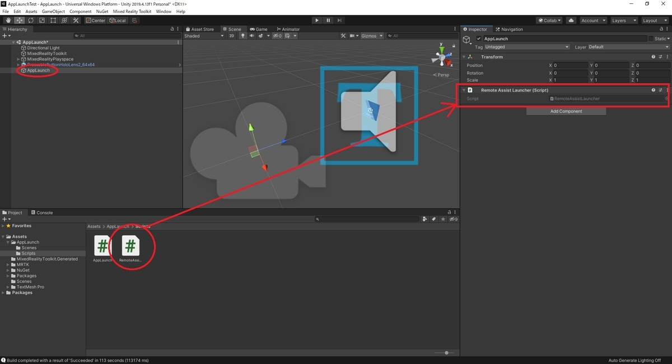This screenshot has width=672, height=364.
Task: Select the Rotate tool
Action: [30, 20]
